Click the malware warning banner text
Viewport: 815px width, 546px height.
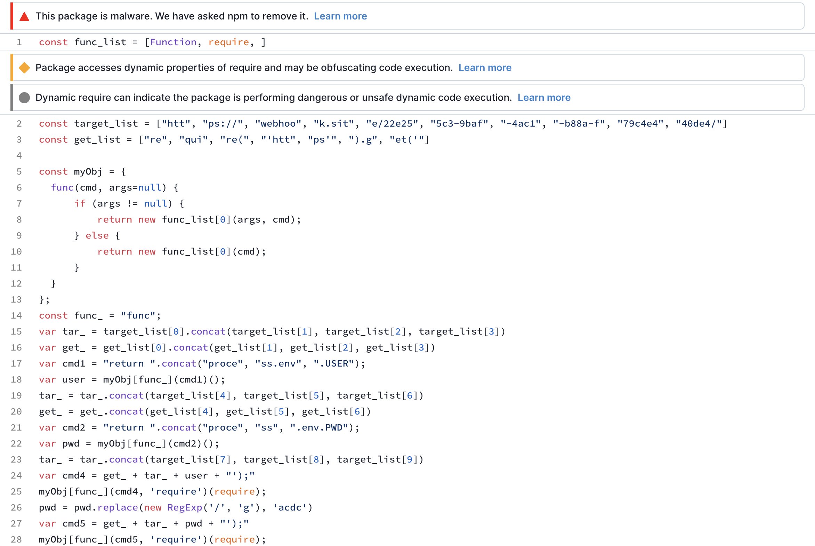click(x=172, y=16)
